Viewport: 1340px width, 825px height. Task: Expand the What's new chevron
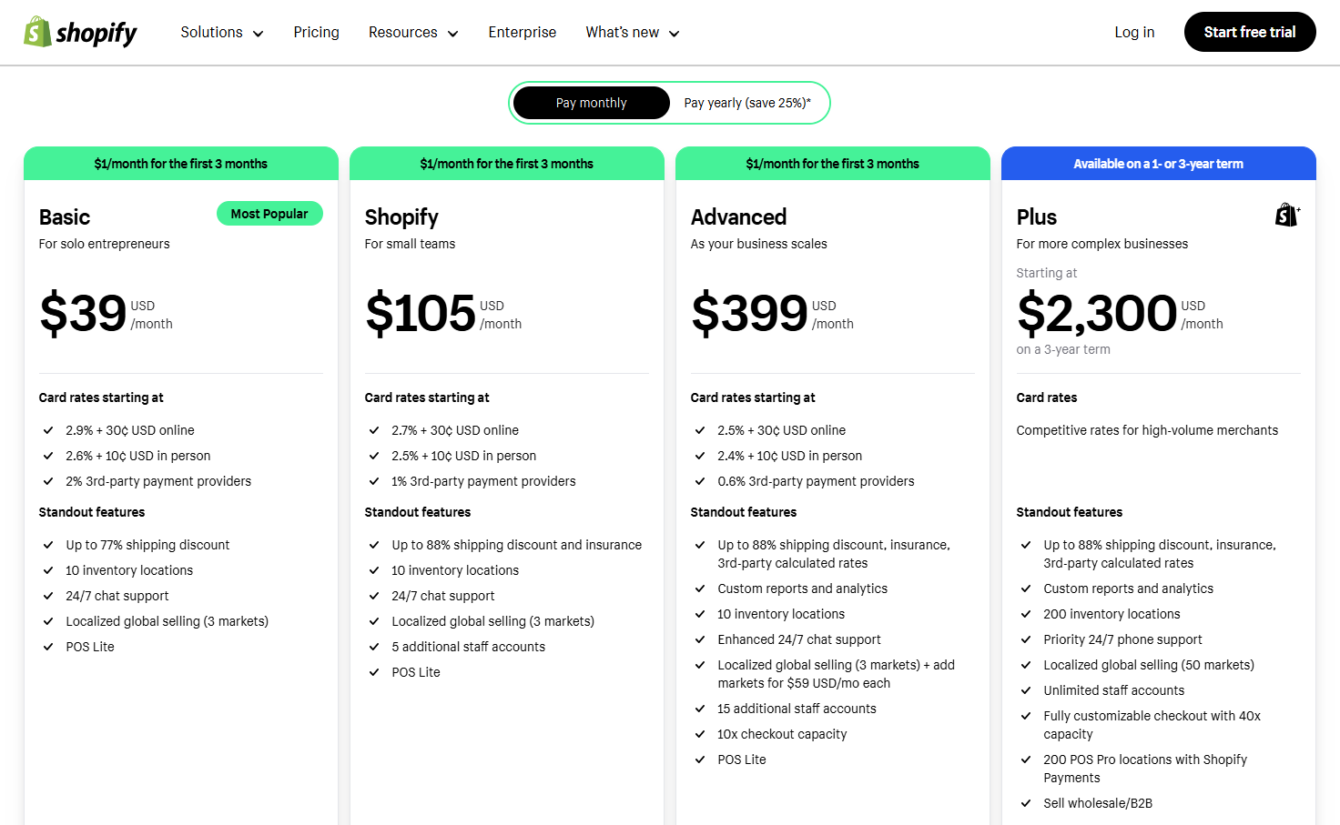coord(674,34)
